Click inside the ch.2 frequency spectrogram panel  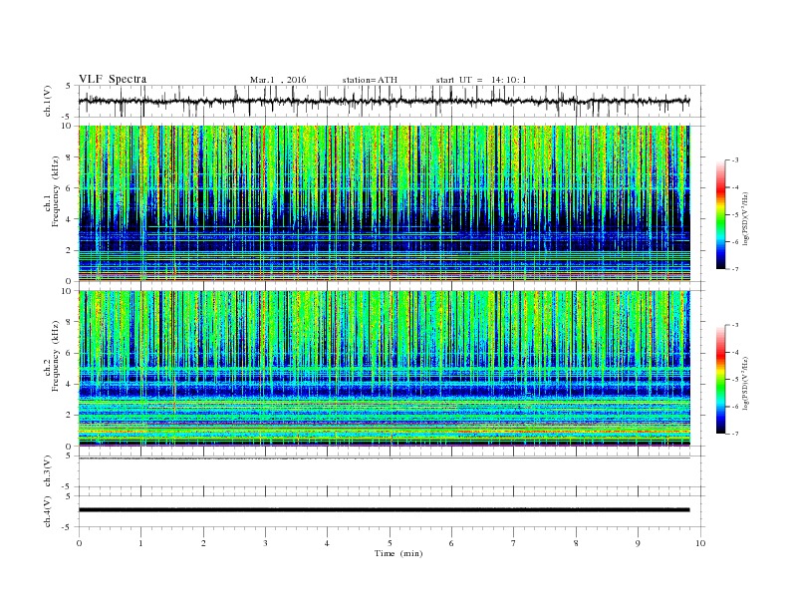(x=385, y=369)
